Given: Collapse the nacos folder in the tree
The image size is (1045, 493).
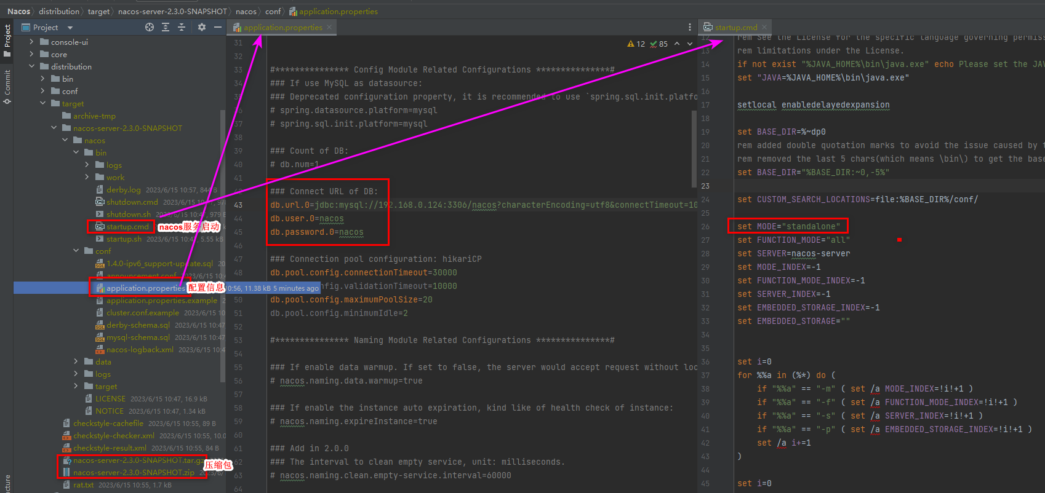Looking at the screenshot, I should pyautogui.click(x=65, y=141).
